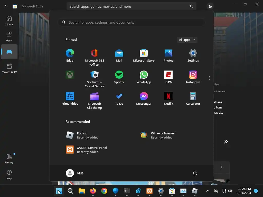Open Firefox from taskbar
Screen dimensions: 263x197
[x=93, y=191]
